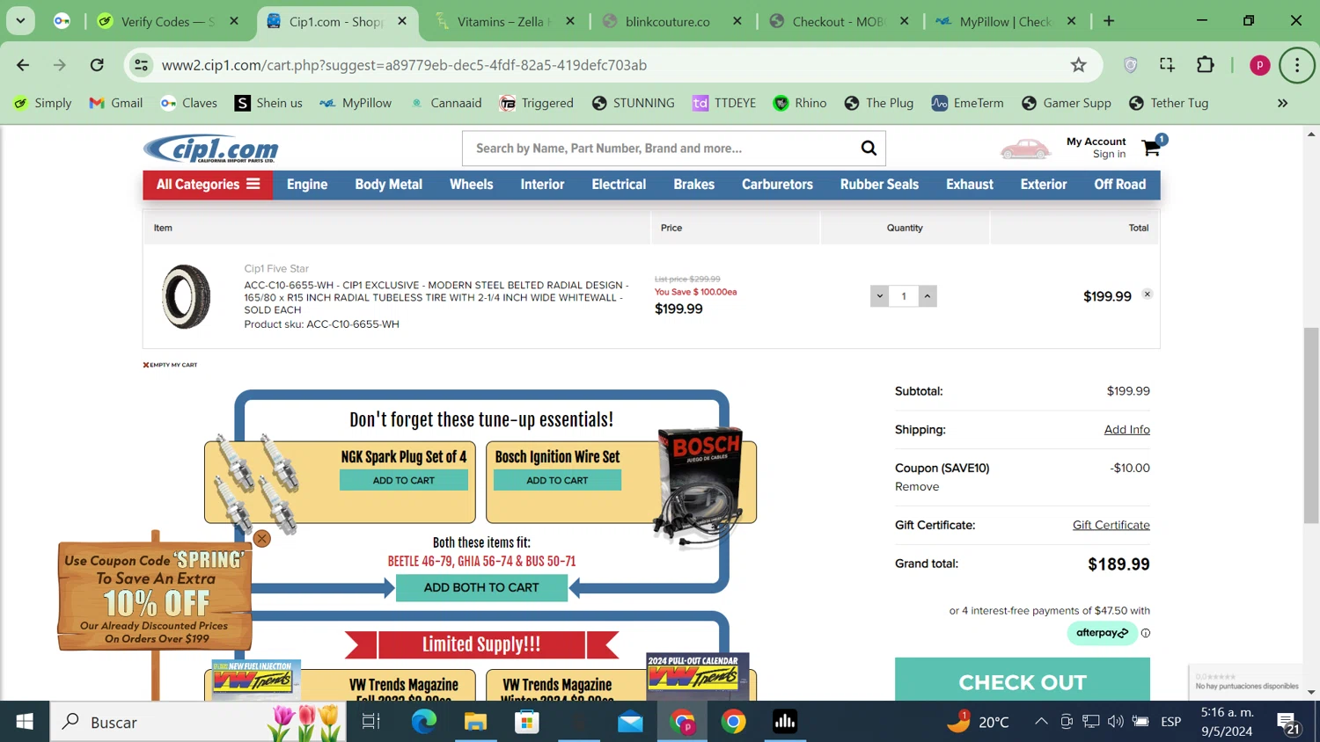This screenshot has height=742, width=1320.
Task: Click the browser address bar URL
Action: click(x=404, y=65)
